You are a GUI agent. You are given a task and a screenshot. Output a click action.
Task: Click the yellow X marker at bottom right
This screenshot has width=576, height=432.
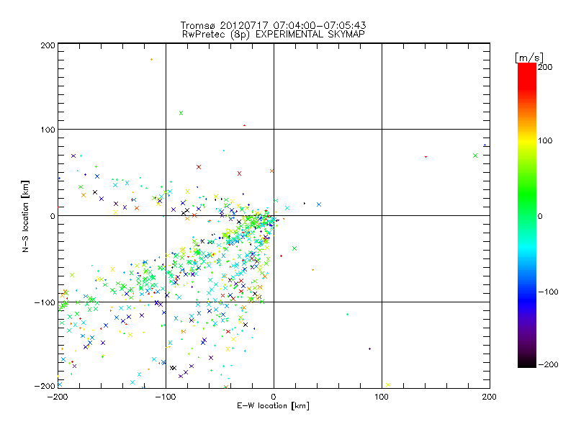388,385
